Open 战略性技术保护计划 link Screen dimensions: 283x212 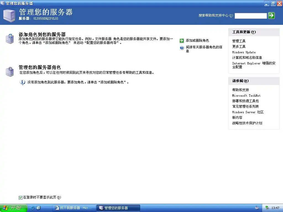tap(247, 123)
